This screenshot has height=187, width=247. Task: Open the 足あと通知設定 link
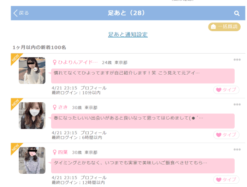click(x=128, y=34)
